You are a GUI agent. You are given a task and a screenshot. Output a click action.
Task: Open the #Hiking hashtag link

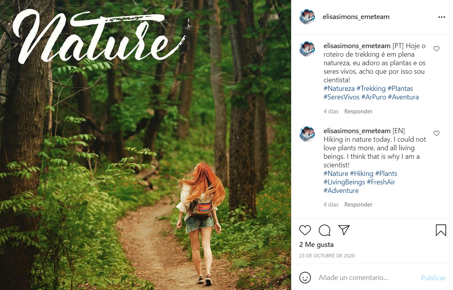pyautogui.click(x=361, y=174)
